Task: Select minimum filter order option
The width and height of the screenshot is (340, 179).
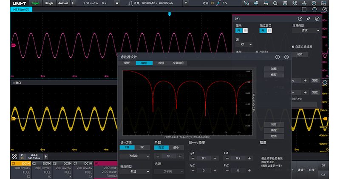Action: point(176,147)
